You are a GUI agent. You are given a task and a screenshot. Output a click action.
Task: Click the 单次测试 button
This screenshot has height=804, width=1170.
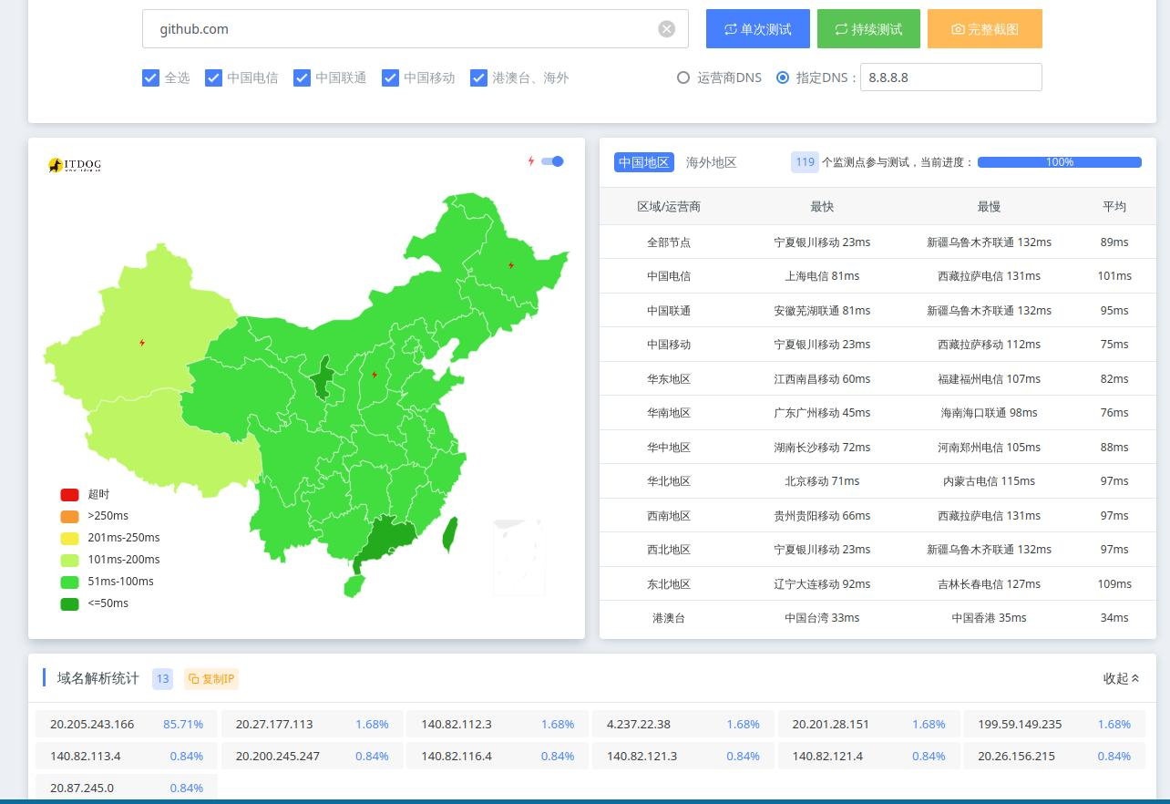pyautogui.click(x=758, y=29)
